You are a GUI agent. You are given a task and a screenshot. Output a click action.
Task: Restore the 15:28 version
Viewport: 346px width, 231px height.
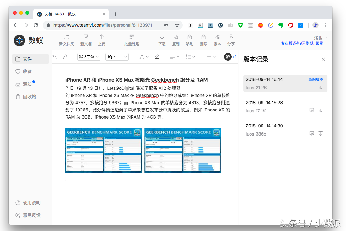point(311,110)
